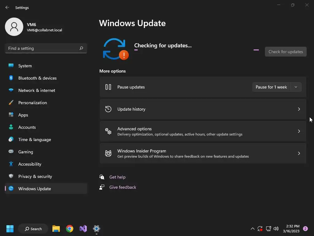The height and width of the screenshot is (236, 314).
Task: Open the Give feedback link
Action: [x=123, y=187]
